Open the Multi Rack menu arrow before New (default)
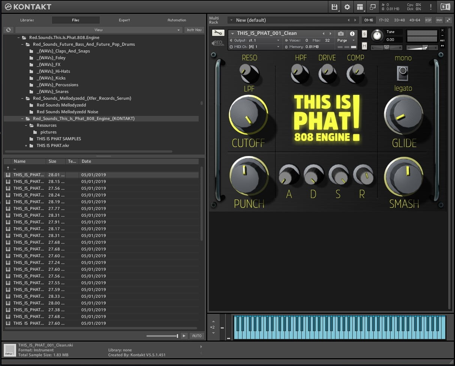455x366 pixels. coord(231,20)
